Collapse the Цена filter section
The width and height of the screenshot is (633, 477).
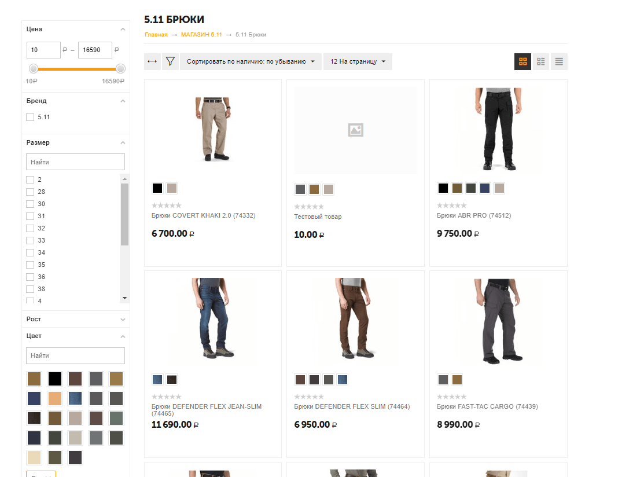[123, 29]
